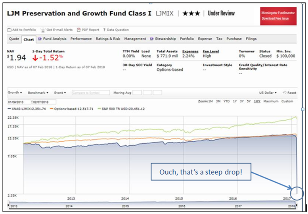Image resolution: width=308 pixels, height=214 pixels.
Task: Go to Ratings & Risk tab
Action: pos(108,39)
